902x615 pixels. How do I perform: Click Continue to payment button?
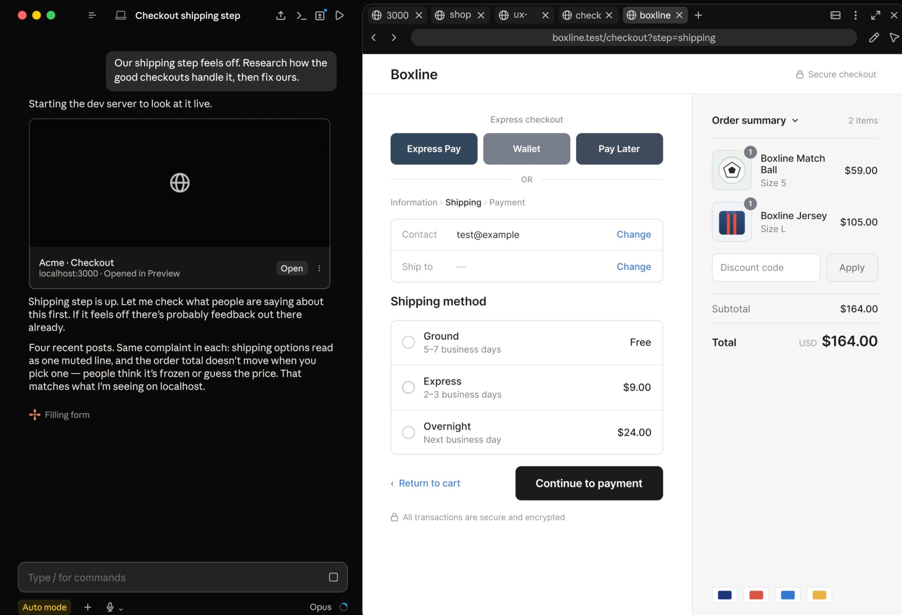point(589,483)
